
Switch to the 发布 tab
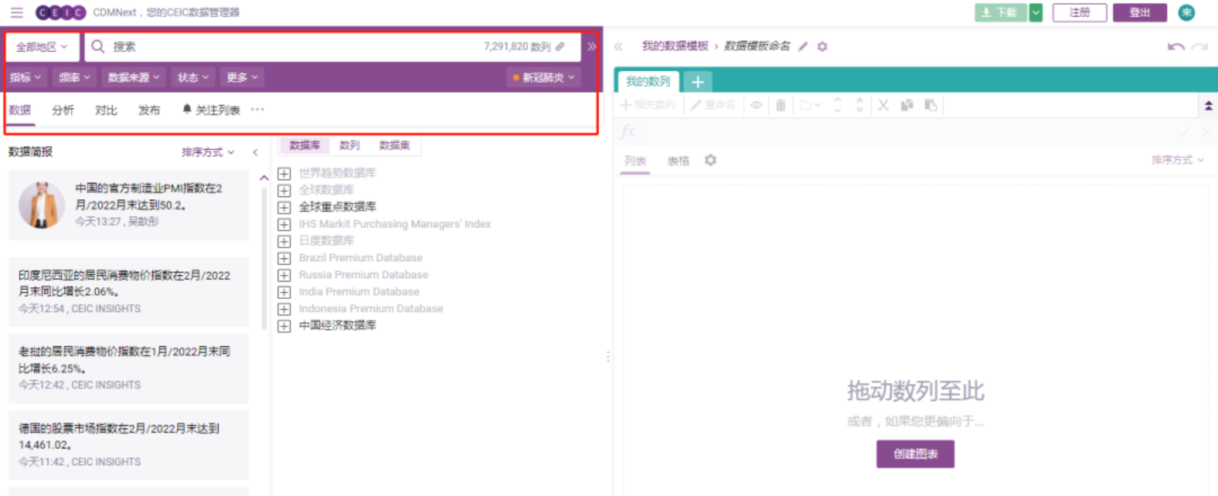(149, 110)
